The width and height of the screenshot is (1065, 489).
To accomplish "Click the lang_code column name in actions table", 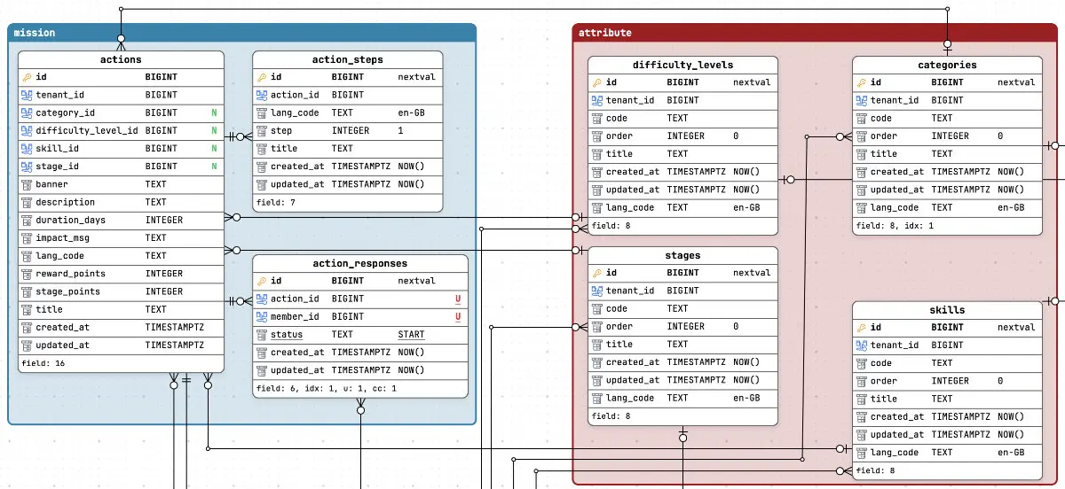I will click(59, 255).
